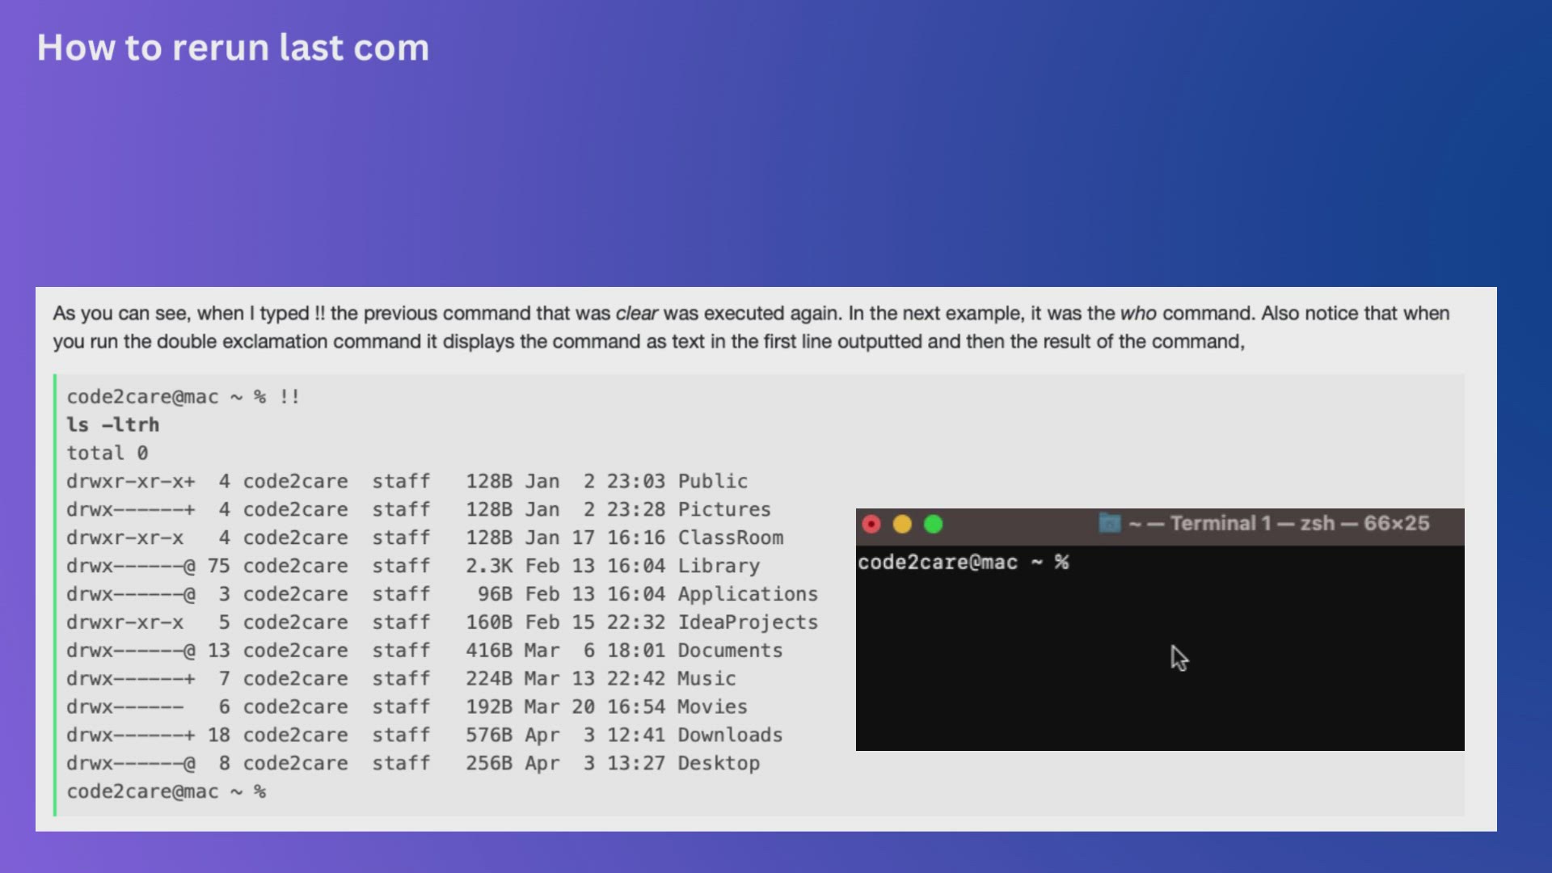
Task: Click the italic word "clear" in the paragraph
Action: click(636, 314)
